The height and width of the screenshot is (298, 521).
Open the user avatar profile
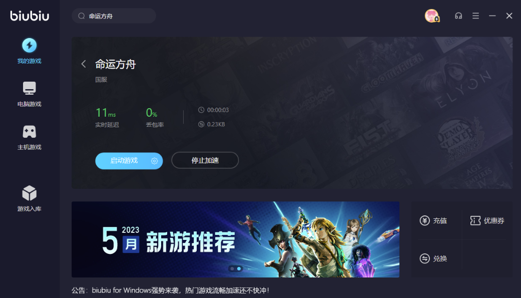(431, 16)
